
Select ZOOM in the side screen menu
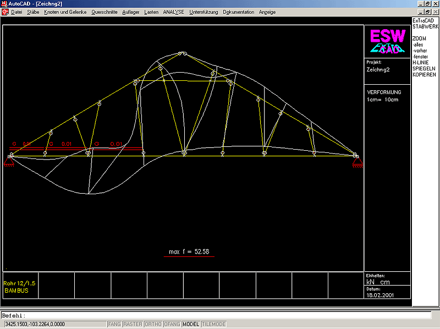click(x=419, y=39)
